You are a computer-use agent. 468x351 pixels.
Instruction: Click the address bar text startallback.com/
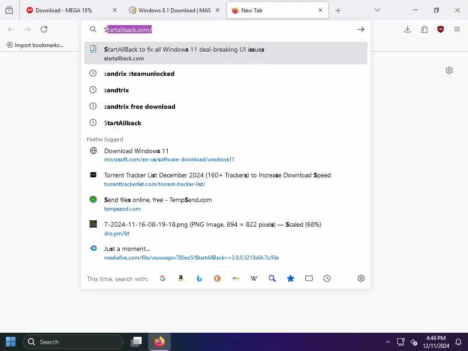coord(128,30)
